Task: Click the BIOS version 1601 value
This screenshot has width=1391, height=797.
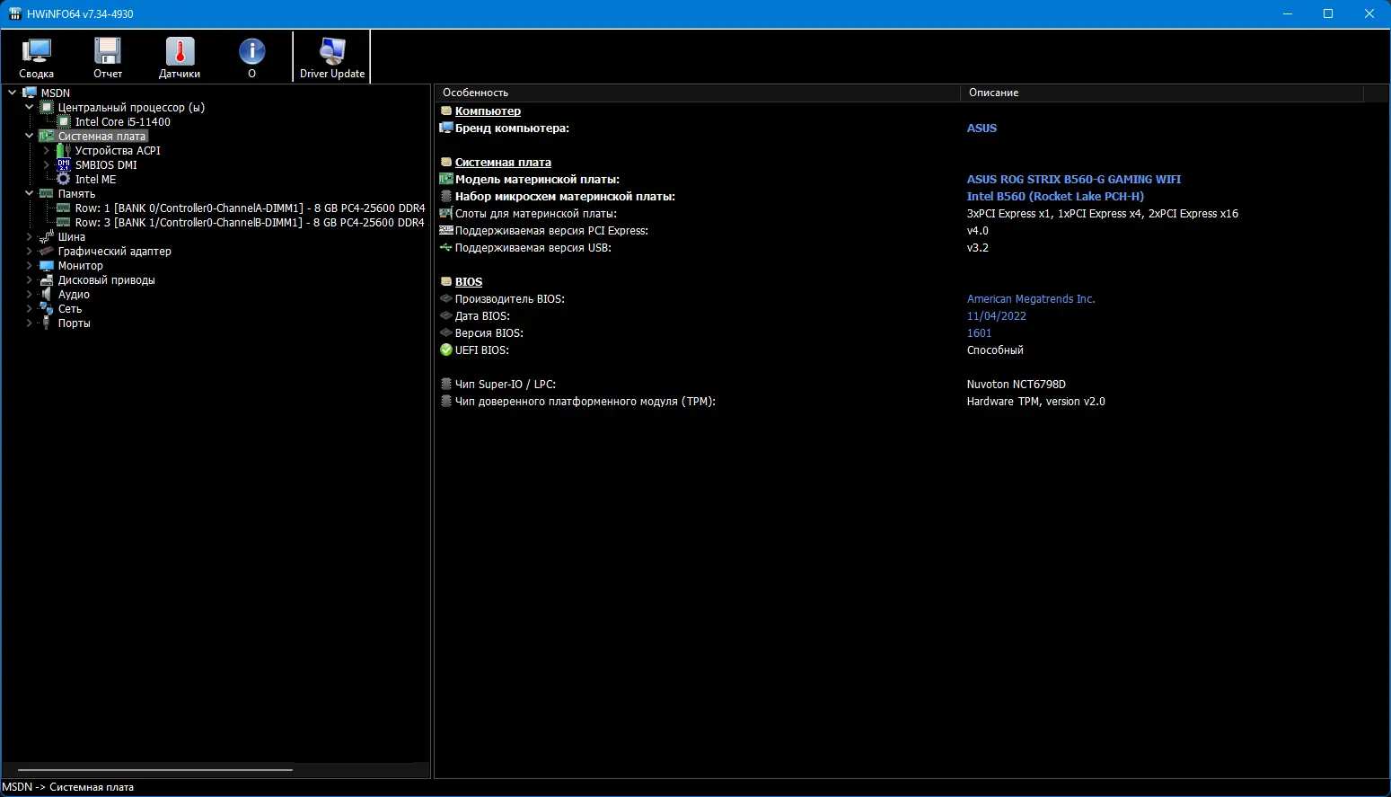Action: click(x=980, y=332)
